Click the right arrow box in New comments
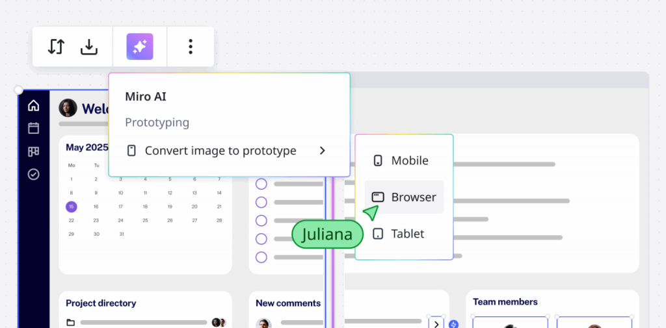Viewport: 666px width, 328px height. tap(436, 323)
